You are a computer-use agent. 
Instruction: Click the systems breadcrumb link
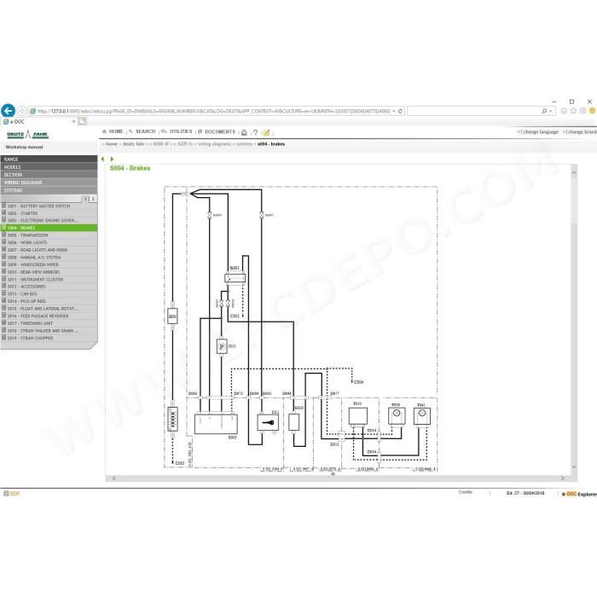tap(244, 144)
